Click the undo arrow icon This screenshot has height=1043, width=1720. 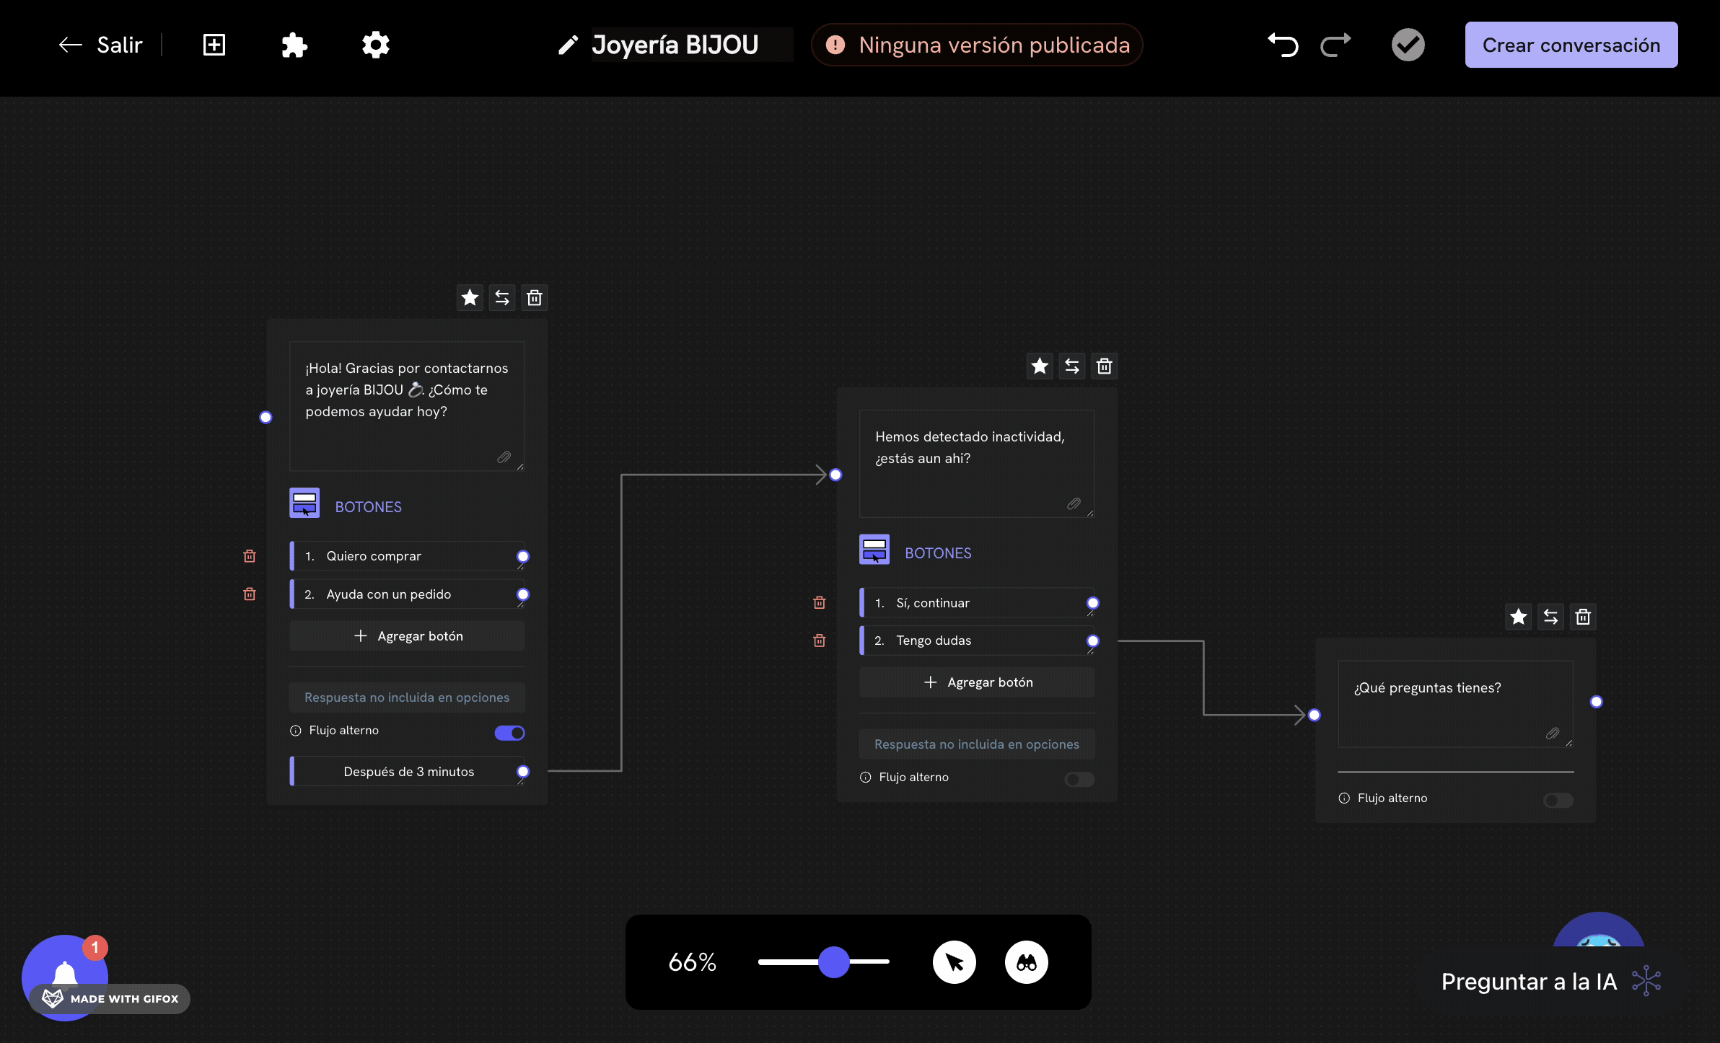(x=1283, y=45)
